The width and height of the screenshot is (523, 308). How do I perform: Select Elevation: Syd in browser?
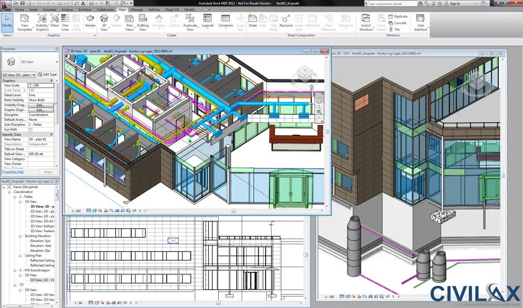coord(40,241)
